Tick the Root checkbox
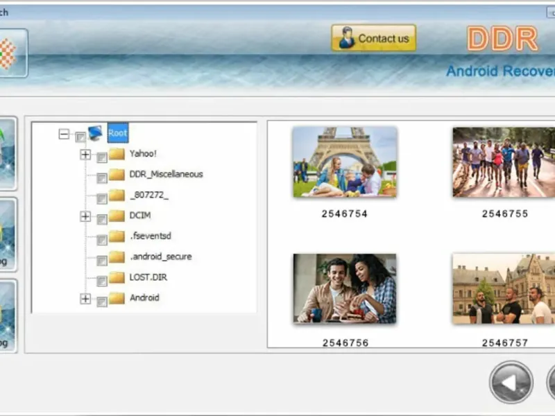 80,137
